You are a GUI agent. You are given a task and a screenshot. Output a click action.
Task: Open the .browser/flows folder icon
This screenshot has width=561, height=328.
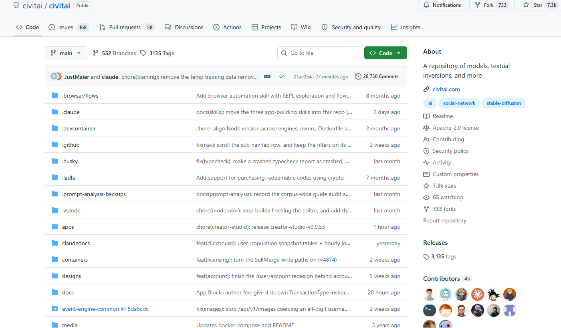[x=55, y=96]
